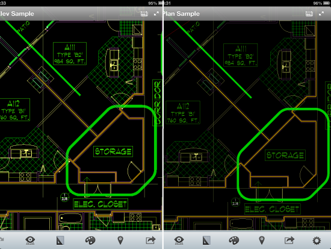331x249 pixels.
Task: Open settings gear in right toolbar
Action: point(317,241)
